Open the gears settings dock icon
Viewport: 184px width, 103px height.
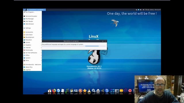[x=93, y=91]
